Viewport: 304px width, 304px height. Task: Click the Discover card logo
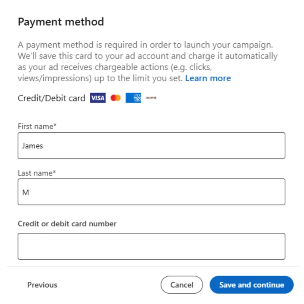pos(151,98)
